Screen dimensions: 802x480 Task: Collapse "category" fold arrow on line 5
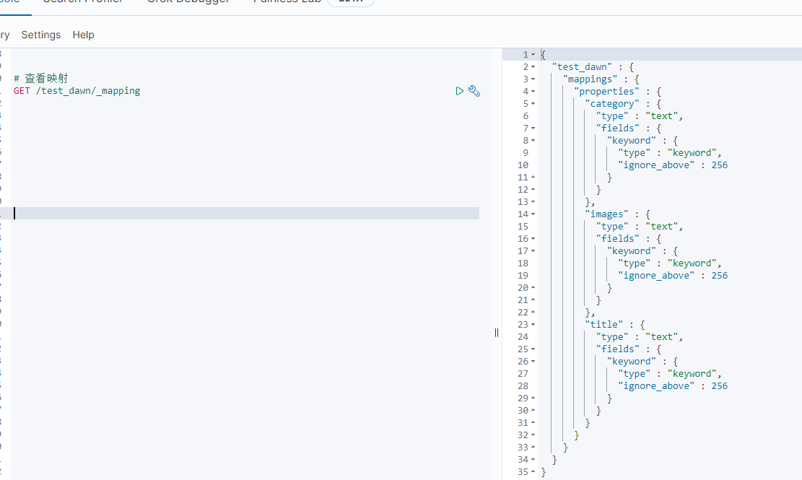pos(533,104)
